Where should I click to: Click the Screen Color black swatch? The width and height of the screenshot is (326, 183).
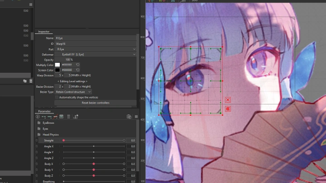[58, 70]
